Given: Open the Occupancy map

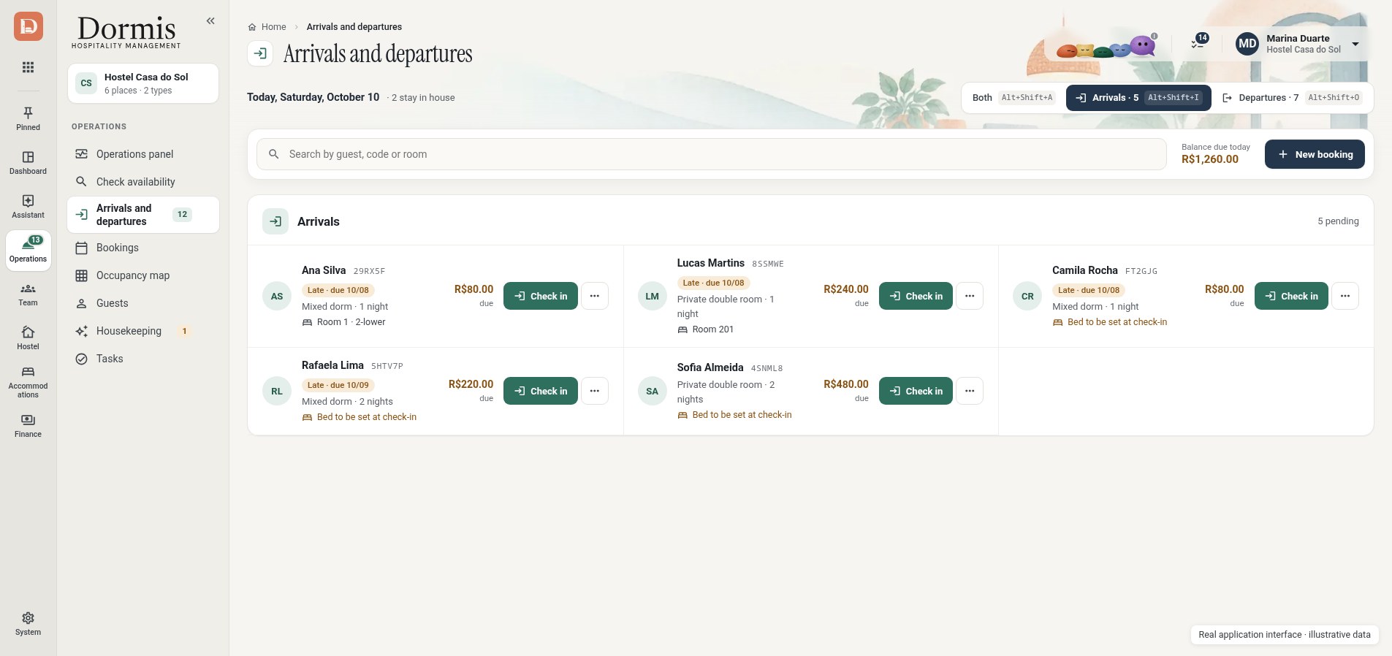Looking at the screenshot, I should [143, 275].
